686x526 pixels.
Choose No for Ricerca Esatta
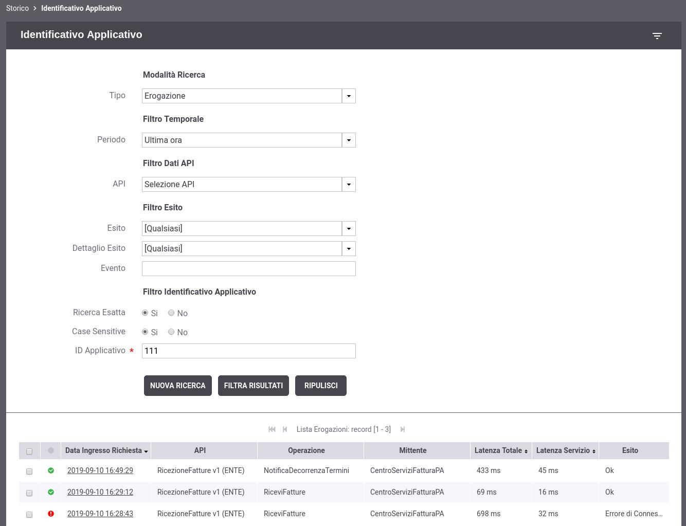[171, 313]
